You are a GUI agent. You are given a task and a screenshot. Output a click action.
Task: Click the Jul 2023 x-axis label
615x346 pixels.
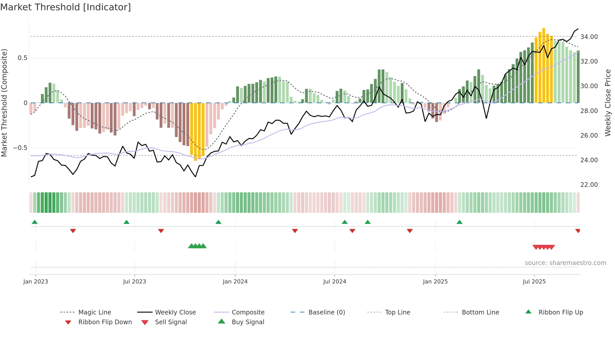[x=135, y=282]
